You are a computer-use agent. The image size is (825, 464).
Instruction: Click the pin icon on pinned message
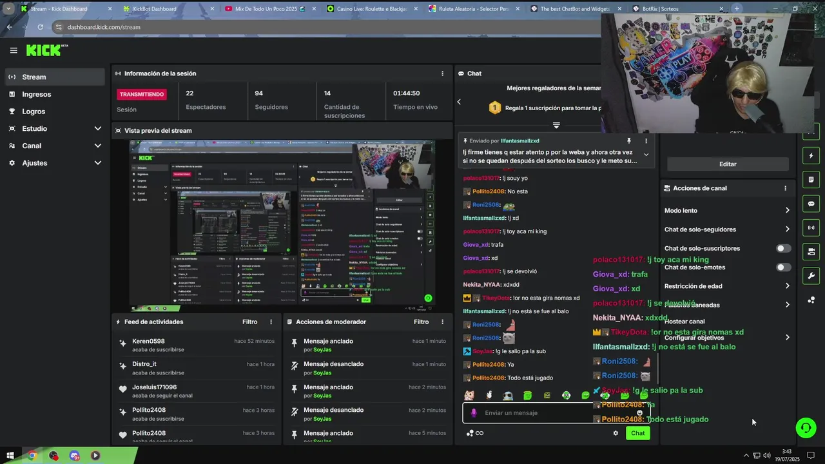pos(629,140)
